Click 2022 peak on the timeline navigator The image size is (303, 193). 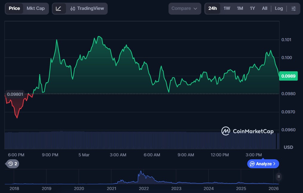tap(140, 174)
